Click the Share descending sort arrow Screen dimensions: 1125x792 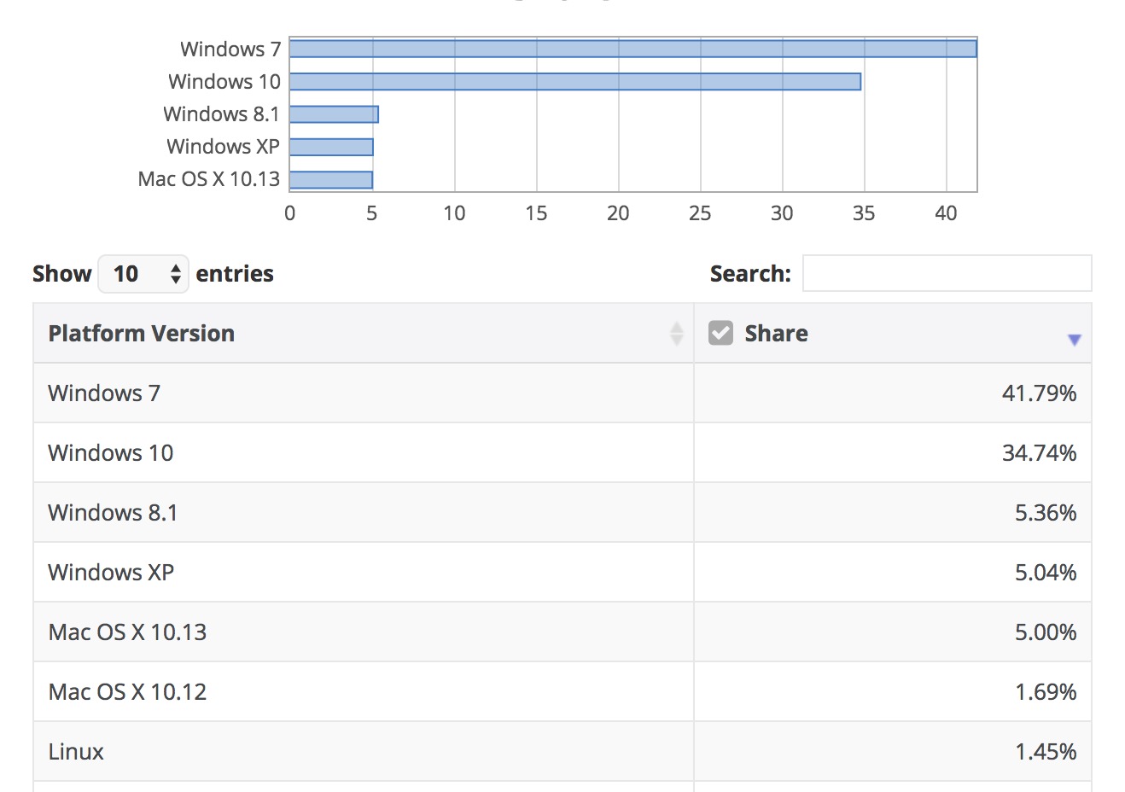click(x=1074, y=340)
